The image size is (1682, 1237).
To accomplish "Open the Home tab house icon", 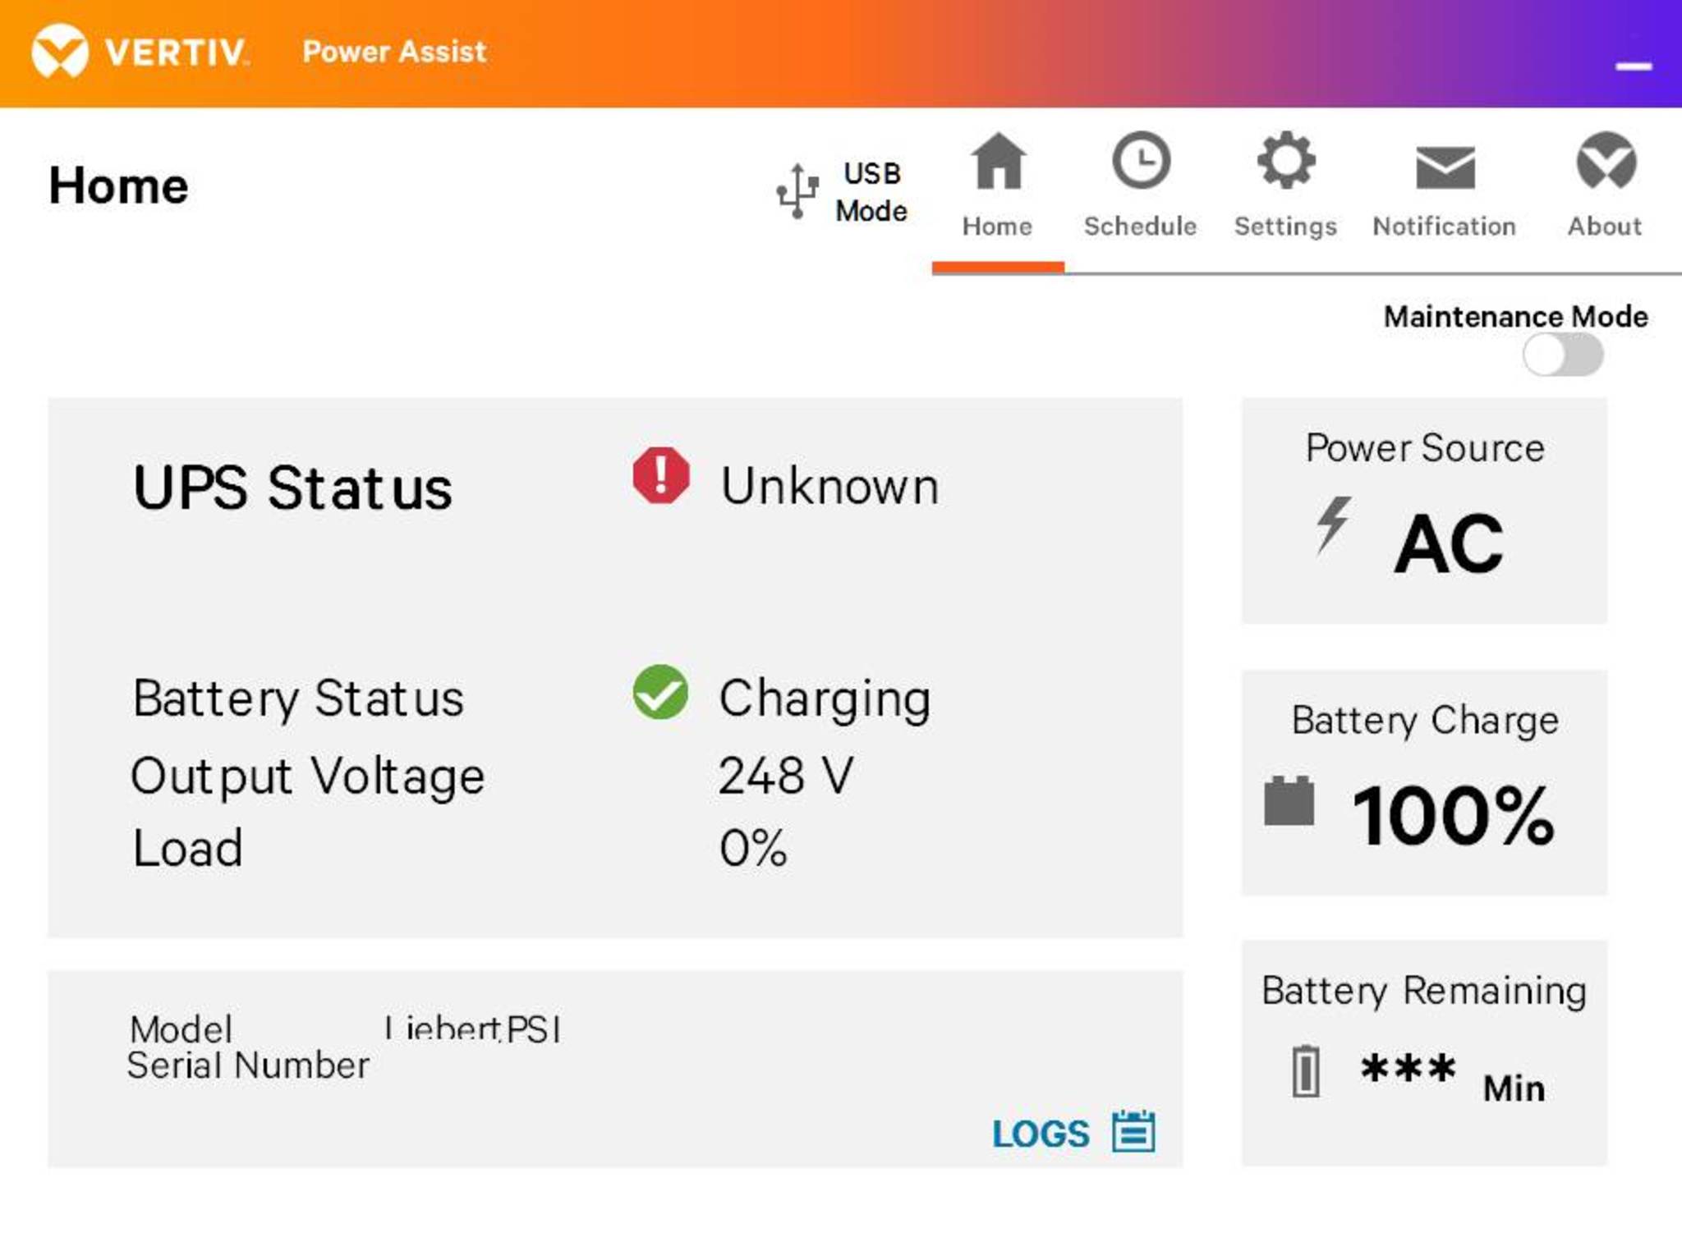I will click(998, 160).
